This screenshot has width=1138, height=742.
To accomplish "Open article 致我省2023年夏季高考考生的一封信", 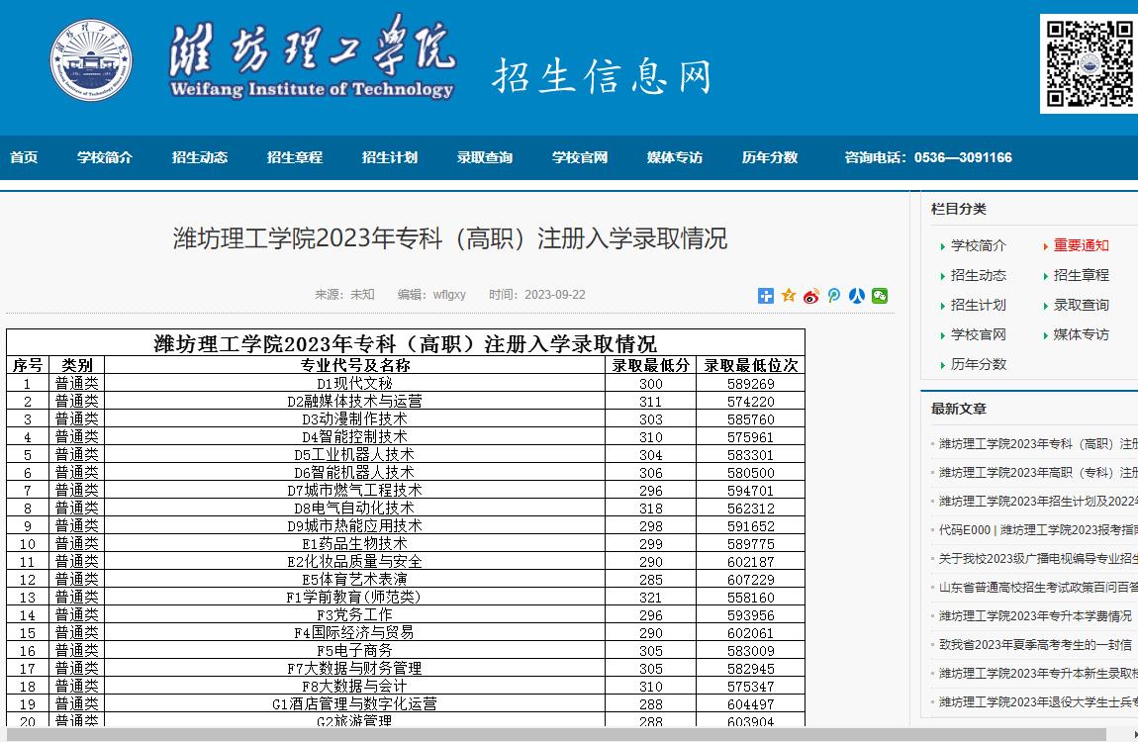I will 1036,645.
